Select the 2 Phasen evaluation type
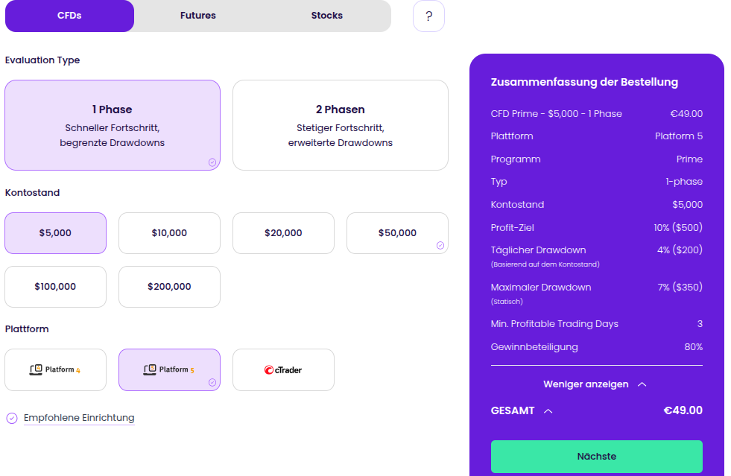 [x=340, y=125]
